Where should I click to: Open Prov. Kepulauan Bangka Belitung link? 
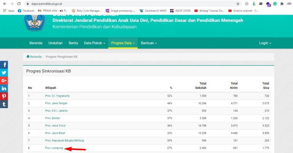(64, 141)
